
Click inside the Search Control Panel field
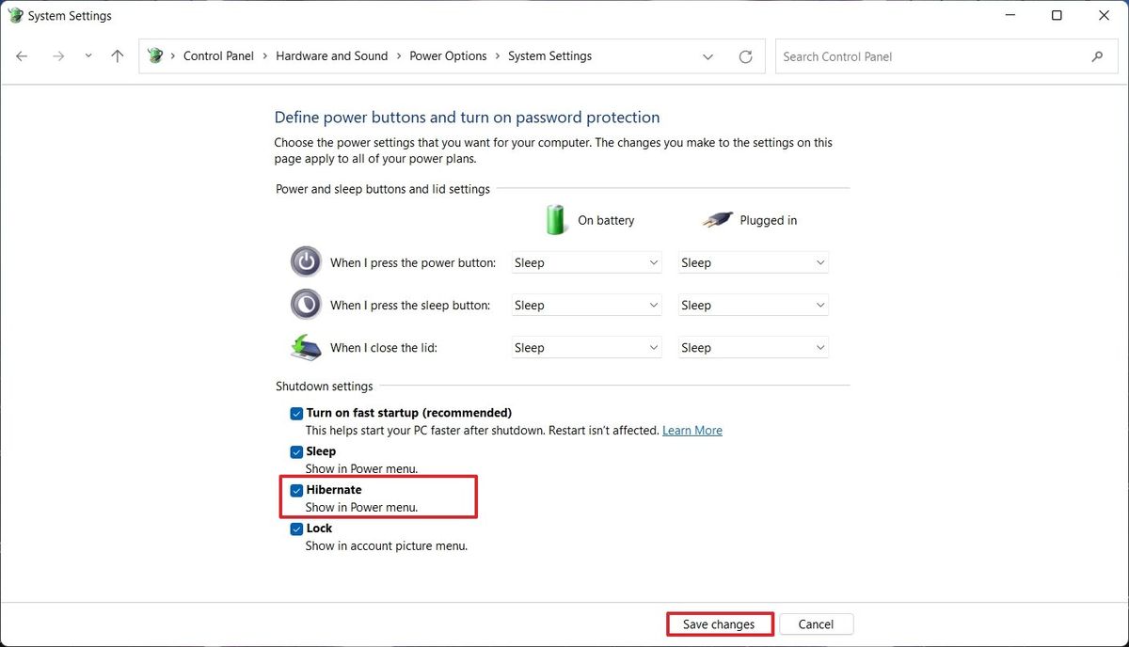point(922,56)
